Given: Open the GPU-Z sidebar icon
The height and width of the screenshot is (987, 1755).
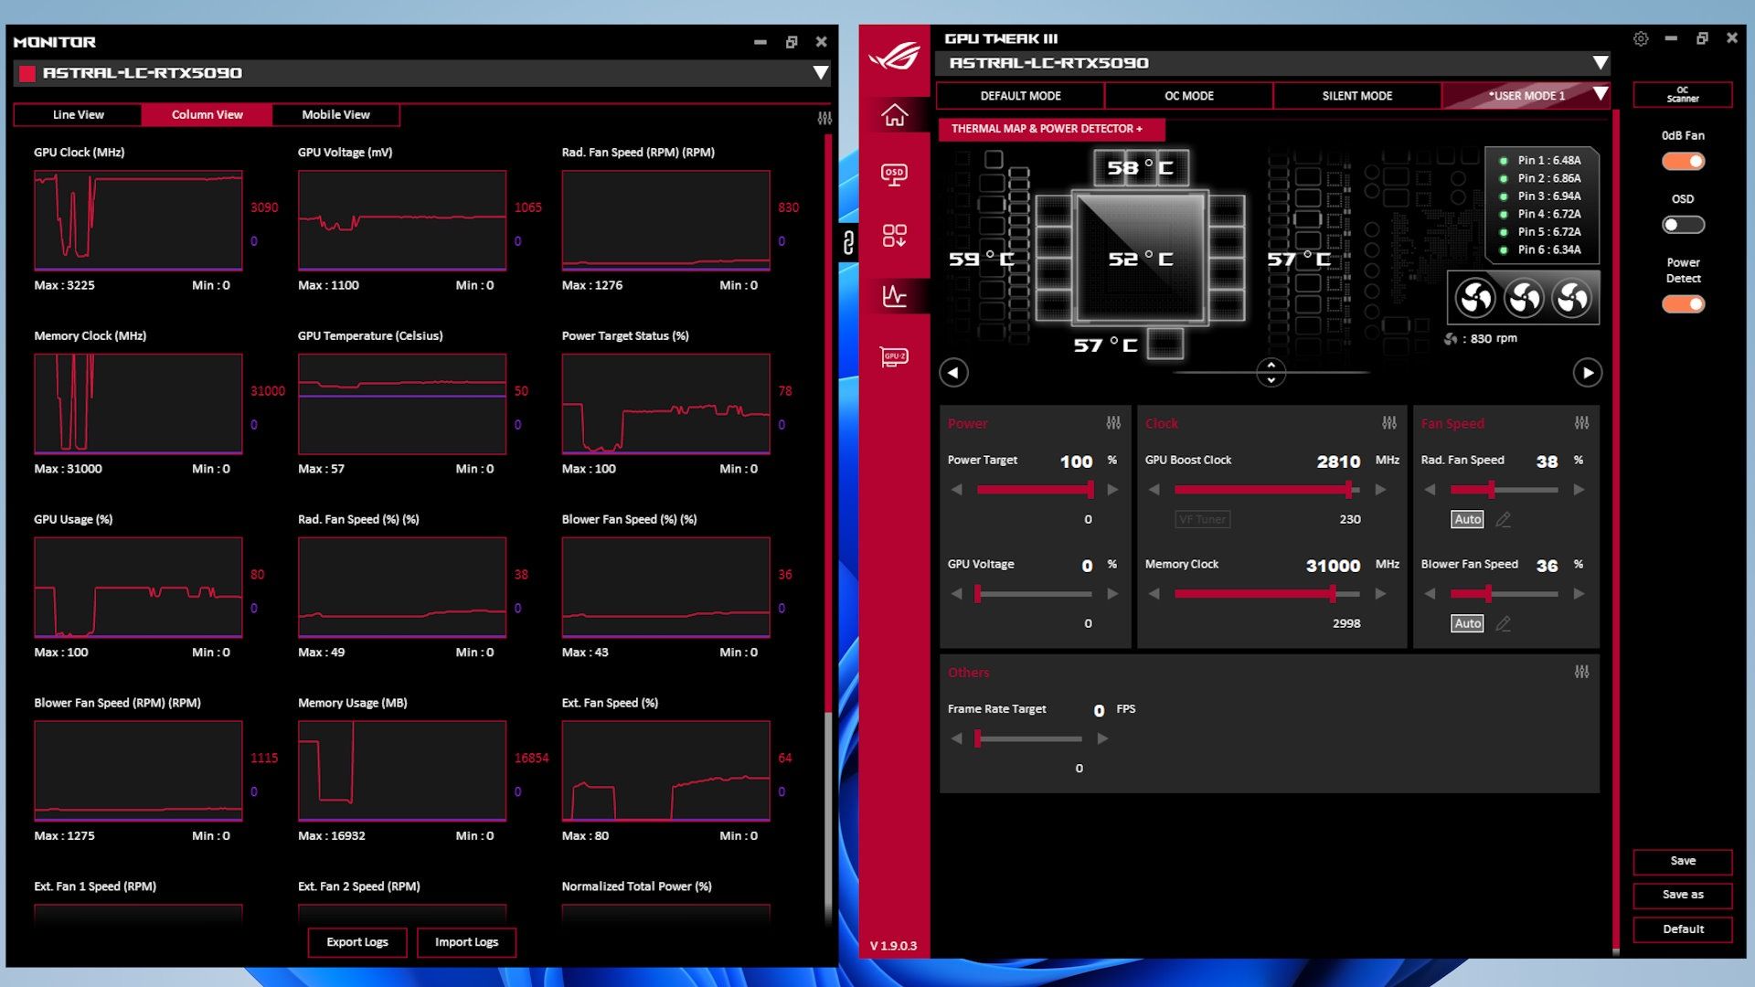Looking at the screenshot, I should coord(894,356).
